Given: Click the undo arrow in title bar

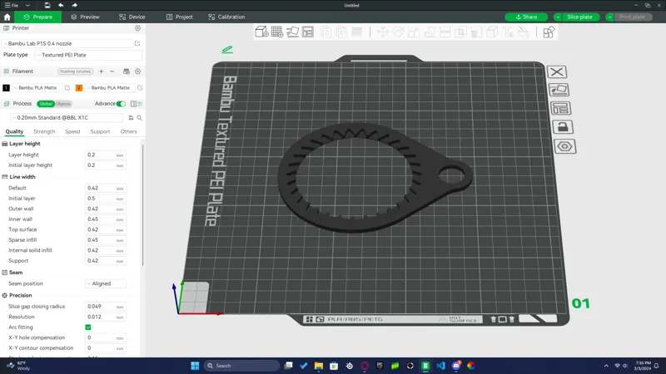Looking at the screenshot, I should [x=61, y=5].
